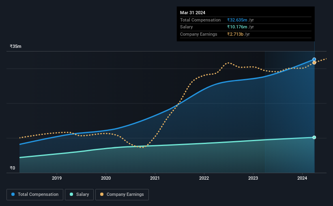Viewport: 333px width, 206px height.
Task: Click the ₹32.635m total compensation value
Action: click(x=237, y=20)
